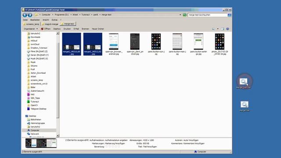Image resolution: width=281 pixels, height=158 pixels.
Task: Go back with the blue back arrow
Action: click(25, 15)
